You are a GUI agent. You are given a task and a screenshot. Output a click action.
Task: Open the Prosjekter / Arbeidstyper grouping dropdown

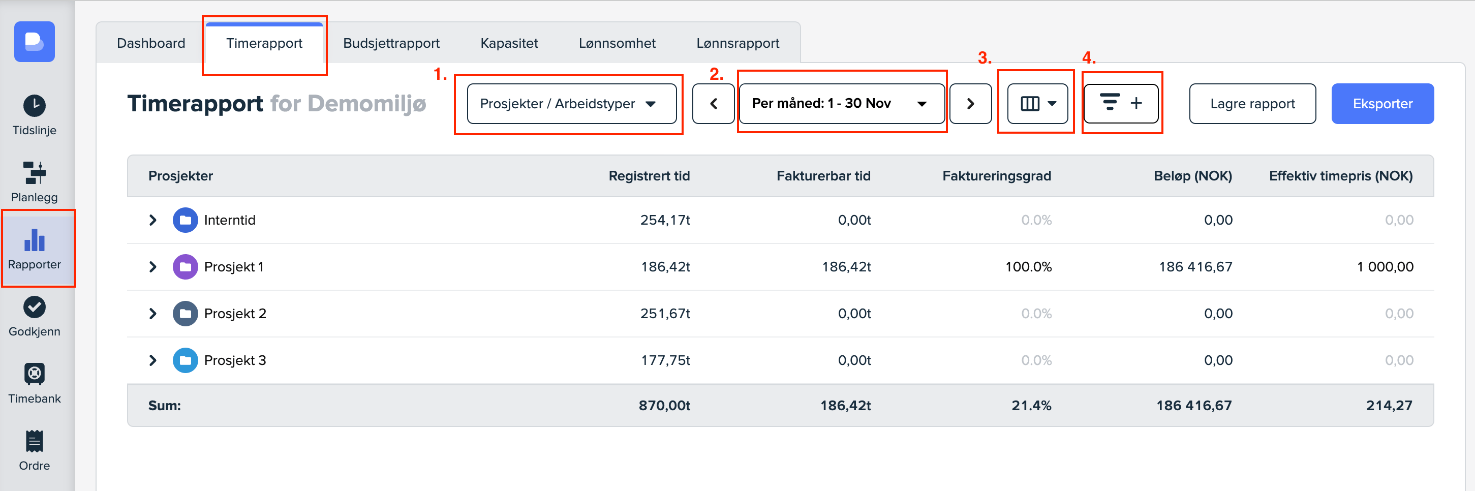point(571,104)
